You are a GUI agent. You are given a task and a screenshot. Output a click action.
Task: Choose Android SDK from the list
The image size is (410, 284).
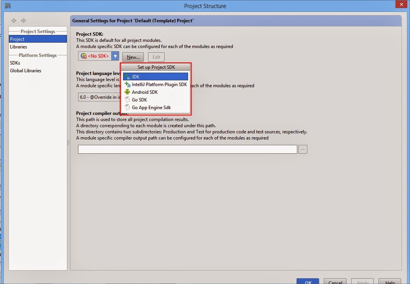tap(156, 92)
